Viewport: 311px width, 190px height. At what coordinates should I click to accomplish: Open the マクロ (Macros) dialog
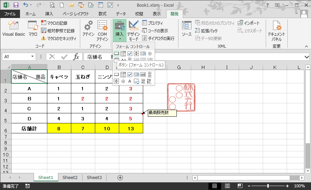(x=33, y=28)
